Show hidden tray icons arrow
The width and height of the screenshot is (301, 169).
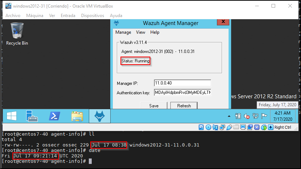click(229, 116)
